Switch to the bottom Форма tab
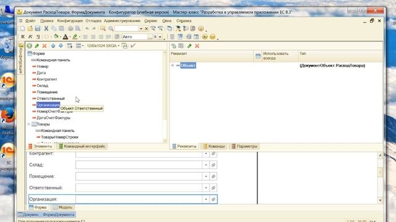The image size is (396, 222). tap(38, 207)
